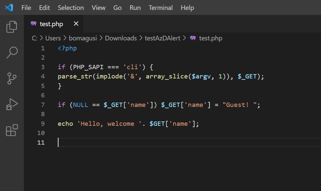The width and height of the screenshot is (321, 191).
Task: Open the Go menu
Action: tap(117, 8)
